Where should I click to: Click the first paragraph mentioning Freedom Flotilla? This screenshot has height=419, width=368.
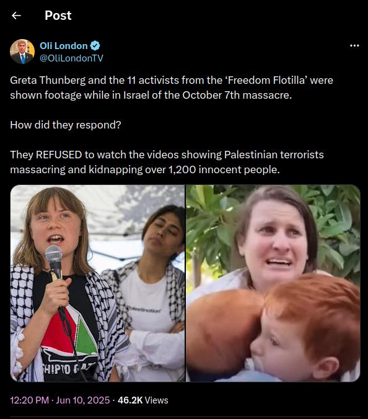click(x=172, y=88)
